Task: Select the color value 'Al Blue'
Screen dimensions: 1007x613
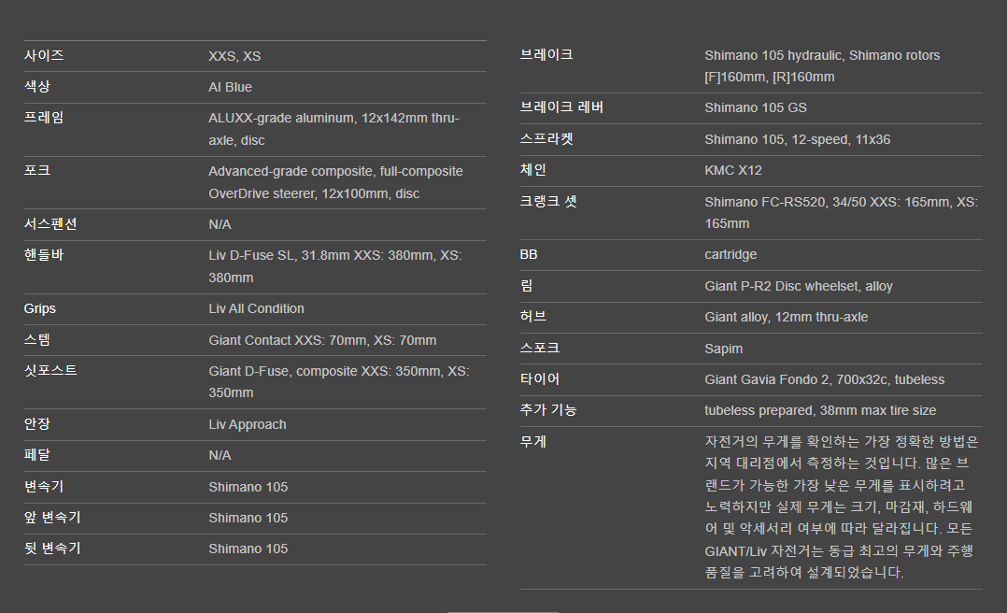Action: tap(230, 88)
